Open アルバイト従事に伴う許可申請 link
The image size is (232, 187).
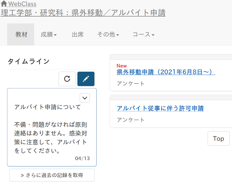pos(160,108)
